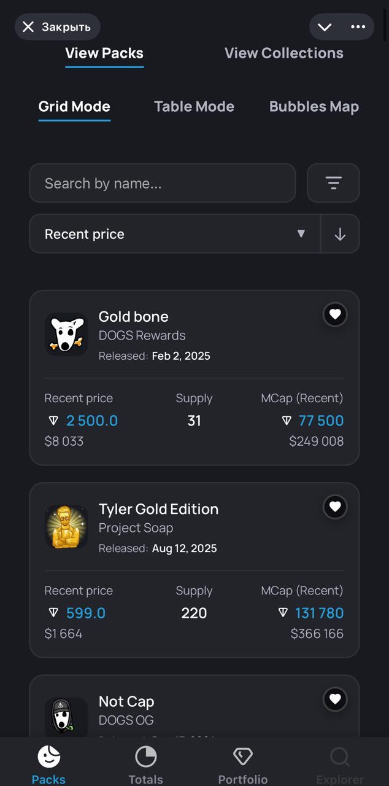The height and width of the screenshot is (786, 389).
Task: Open the filter options icon beside search
Action: click(x=333, y=183)
